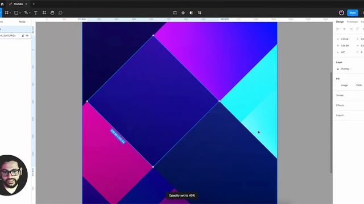Image resolution: width=364 pixels, height=204 pixels.
Task: Expand the shape tools dropdown arrow
Action: pos(20,13)
